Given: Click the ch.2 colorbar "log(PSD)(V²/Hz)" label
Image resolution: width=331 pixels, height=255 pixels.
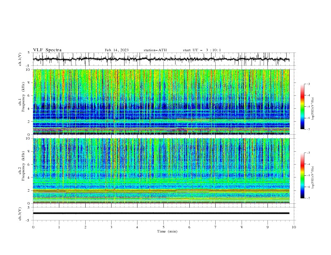Looking at the screenshot, I should [313, 177].
